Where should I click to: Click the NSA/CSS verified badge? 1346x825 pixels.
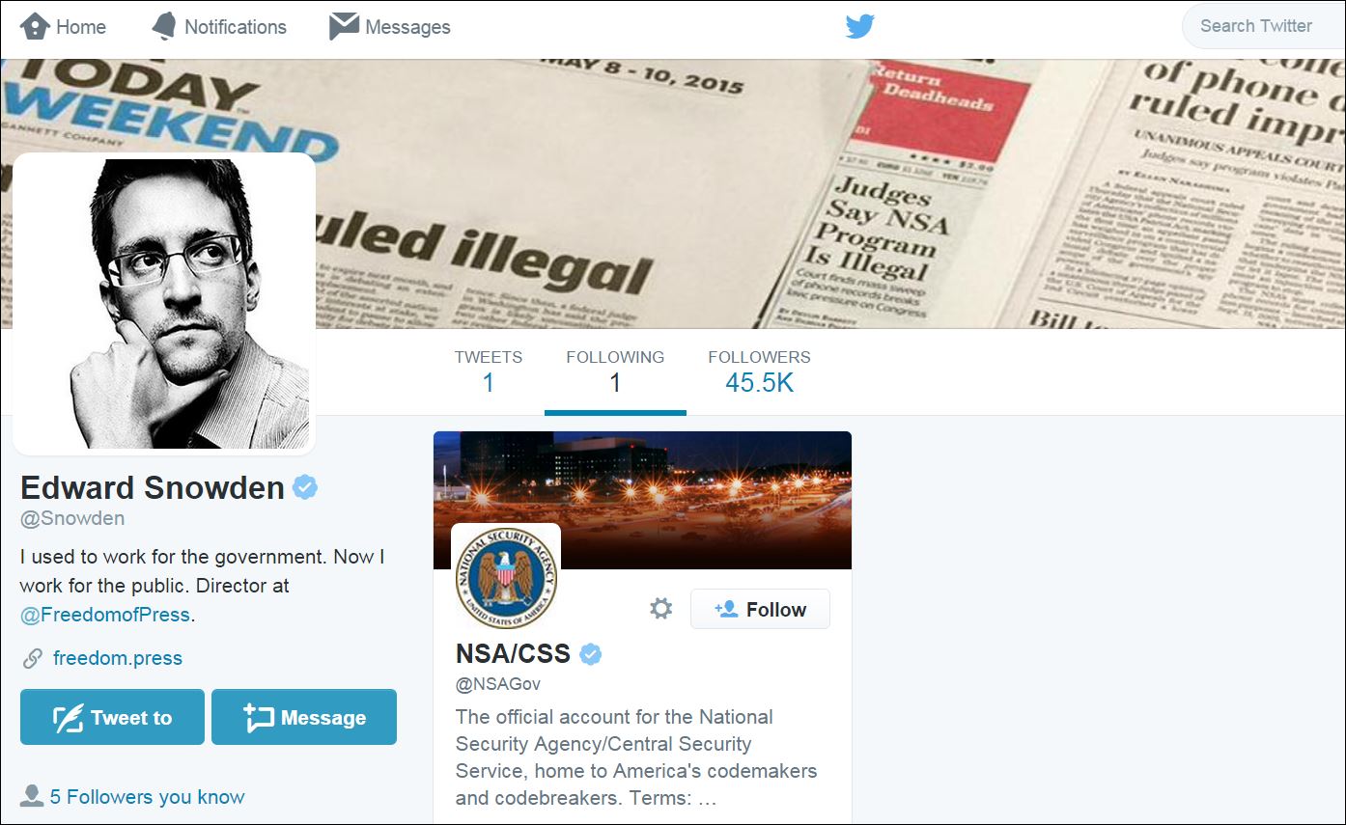[x=590, y=654]
